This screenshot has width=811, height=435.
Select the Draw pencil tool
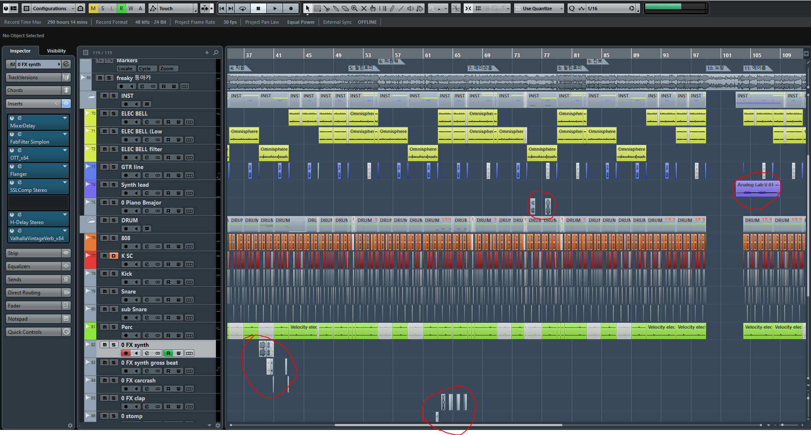click(x=392, y=8)
